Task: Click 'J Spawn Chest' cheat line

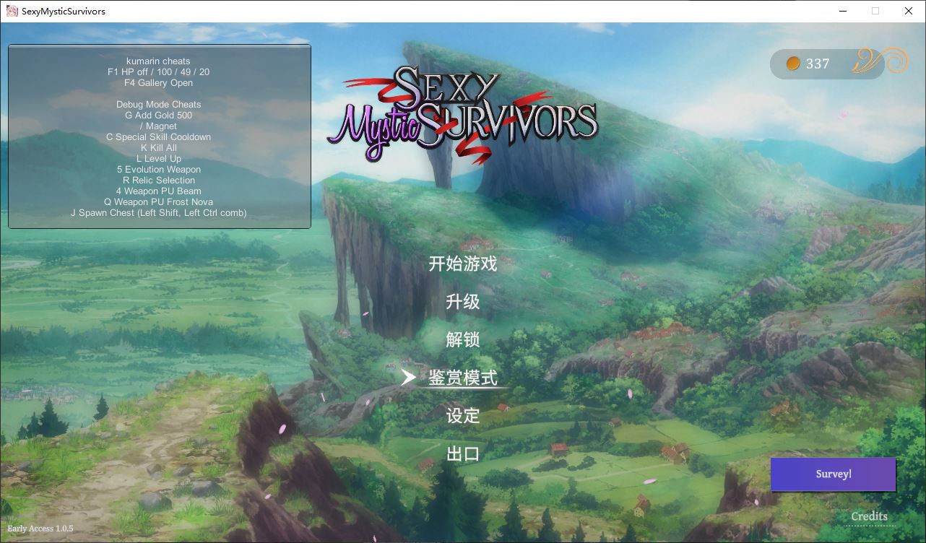Action: pos(159,213)
